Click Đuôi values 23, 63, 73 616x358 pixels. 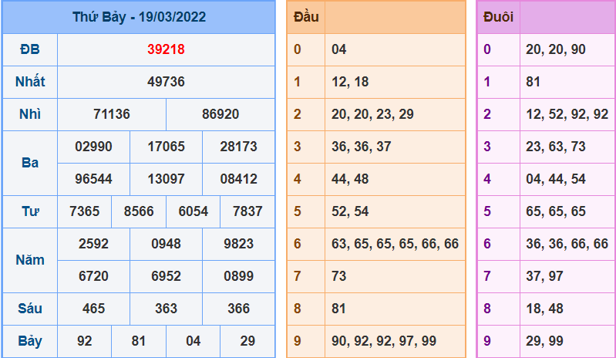click(x=556, y=147)
